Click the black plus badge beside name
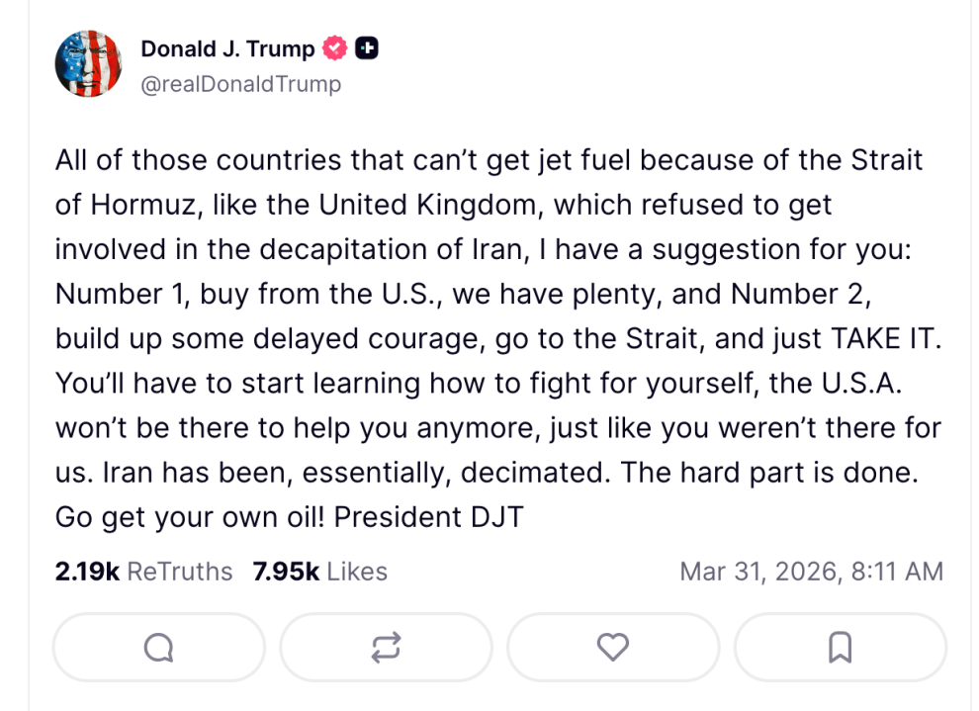 [367, 48]
